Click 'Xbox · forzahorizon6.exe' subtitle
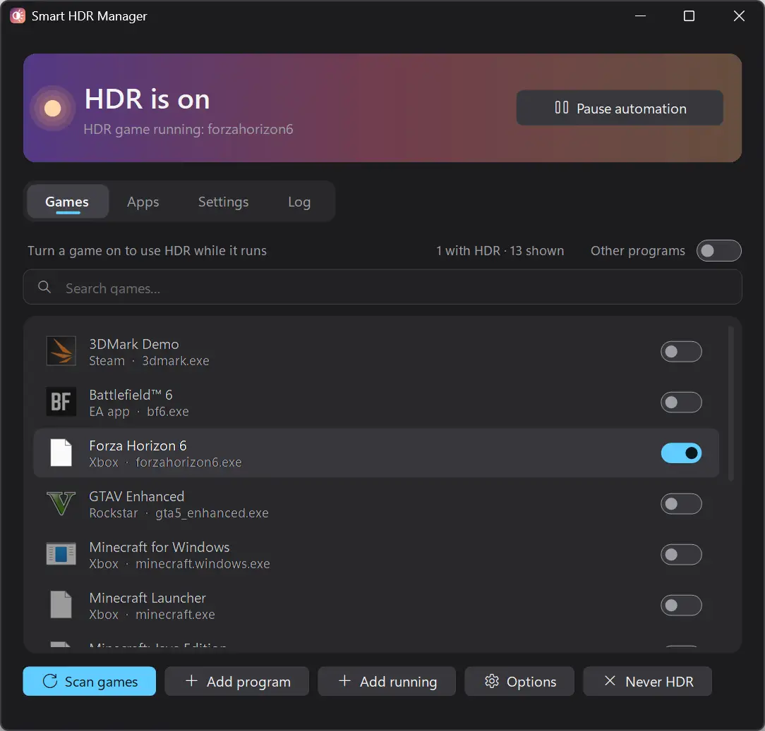 [165, 462]
